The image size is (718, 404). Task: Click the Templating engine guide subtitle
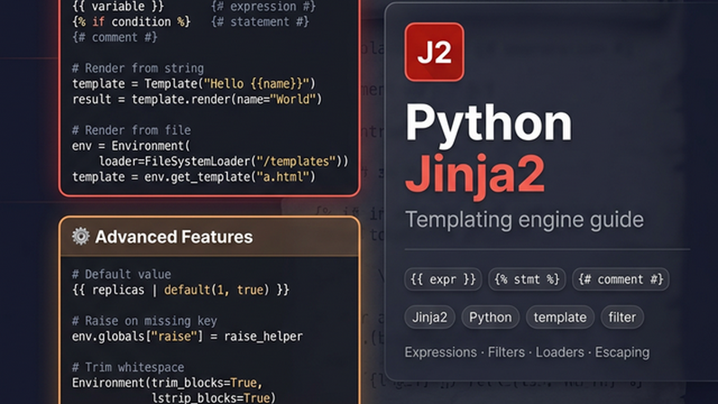coord(524,219)
